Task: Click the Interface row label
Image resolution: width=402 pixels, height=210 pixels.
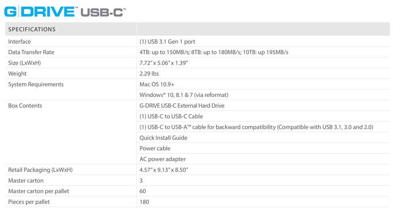Action: (19, 41)
